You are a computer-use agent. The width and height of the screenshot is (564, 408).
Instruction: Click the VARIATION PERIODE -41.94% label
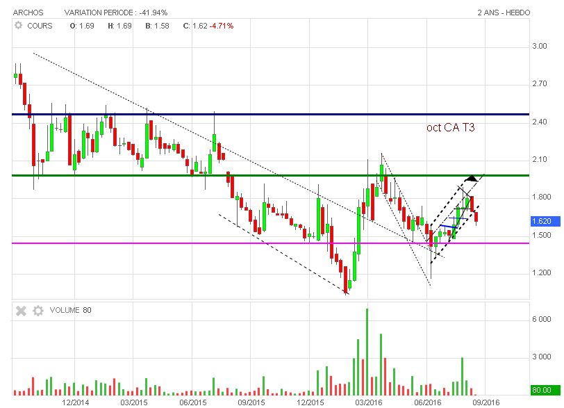click(116, 13)
